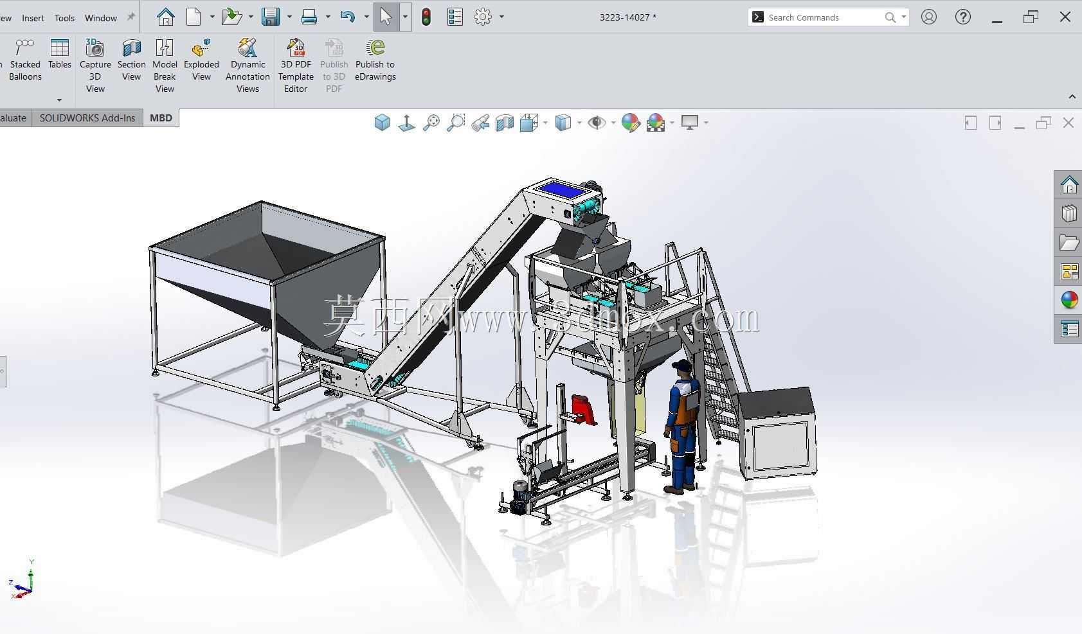Launch the 3D PDF Template Editor

tap(296, 66)
